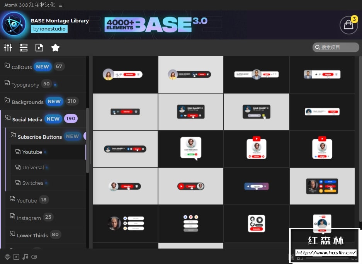Click the by ionestudio label
Viewport: 362px width, 264px height.
tap(49, 29)
